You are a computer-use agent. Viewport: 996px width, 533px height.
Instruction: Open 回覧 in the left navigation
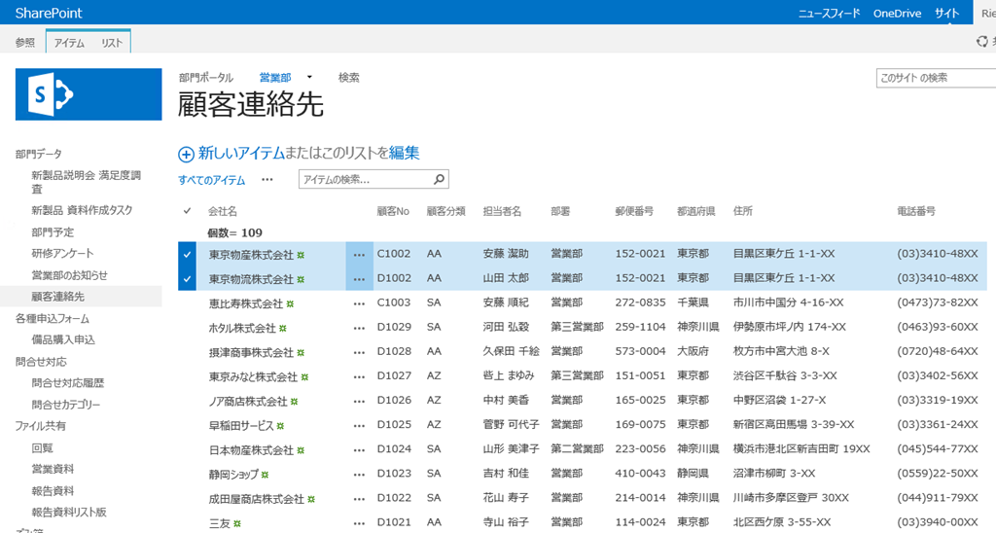click(43, 447)
